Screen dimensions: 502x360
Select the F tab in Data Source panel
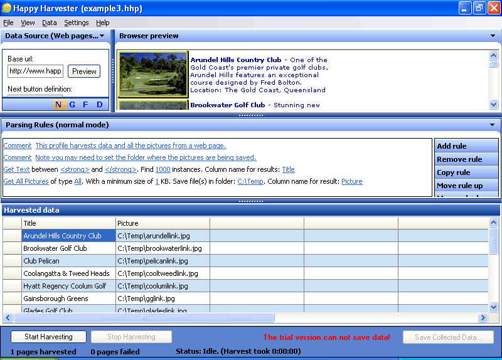[x=85, y=105]
